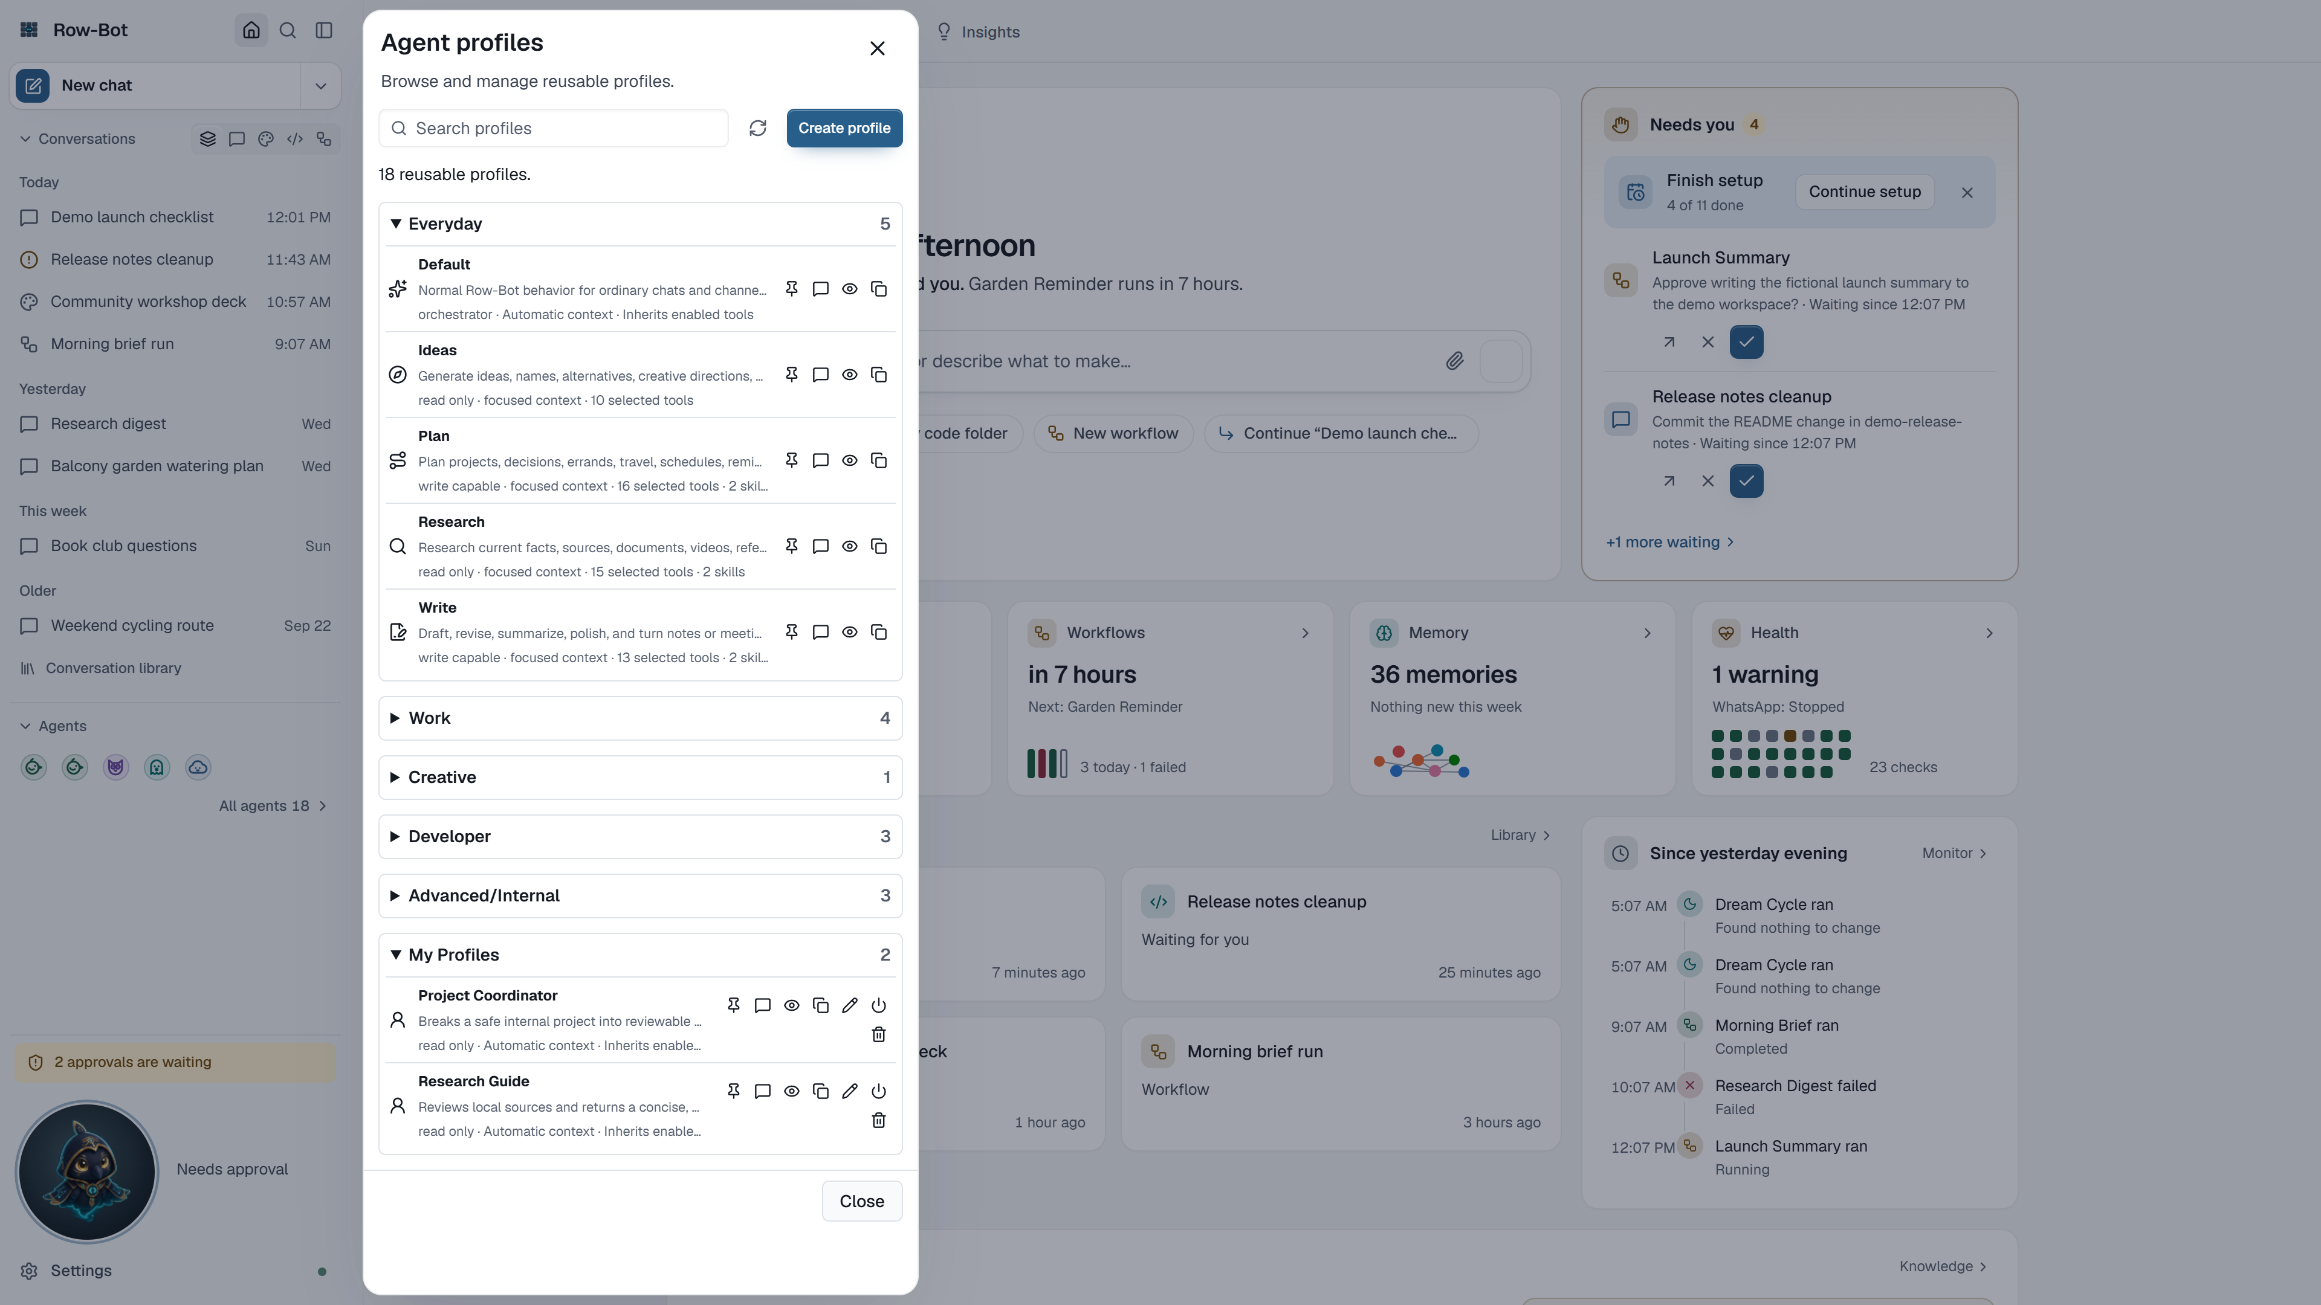Viewport: 2321px width, 1305px height.
Task: Duplicate the Research Guide profile
Action: pyautogui.click(x=820, y=1092)
